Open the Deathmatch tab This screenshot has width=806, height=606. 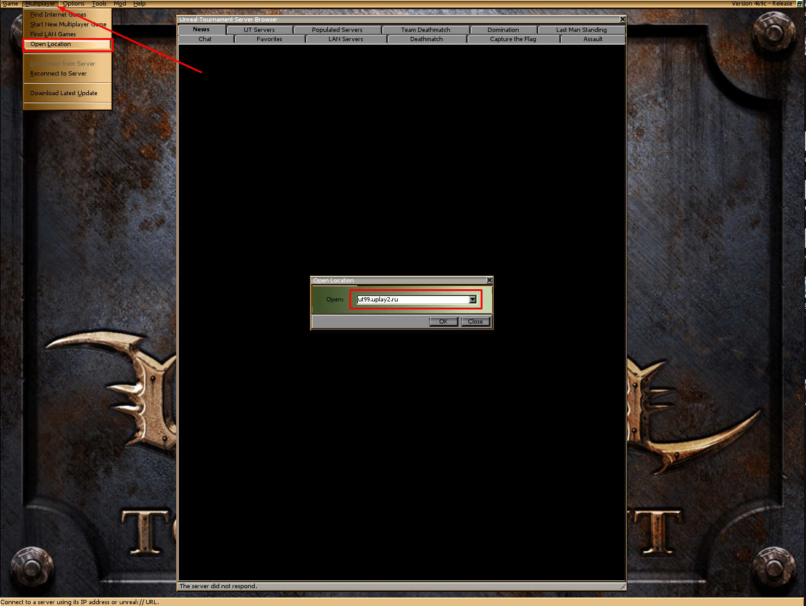click(x=427, y=39)
